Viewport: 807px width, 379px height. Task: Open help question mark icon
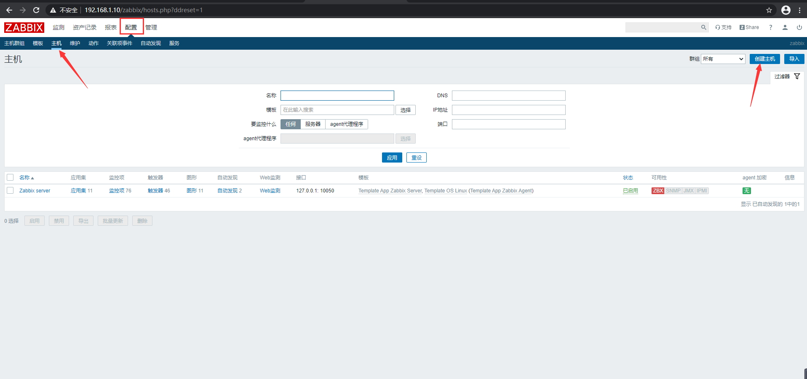[x=771, y=27]
